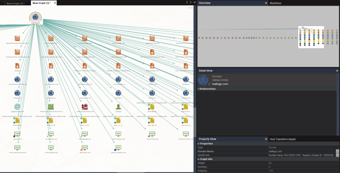Switch to the New Graph (1) tab
The image size is (340, 173).
[16, 3]
